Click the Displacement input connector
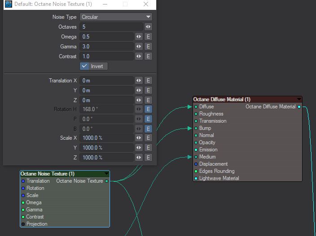The image size is (316, 236). (196, 164)
